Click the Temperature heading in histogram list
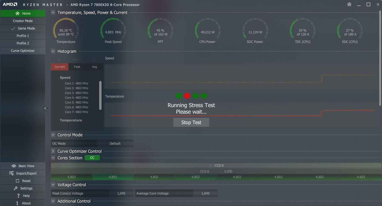This screenshot has height=206, width=382. (71, 120)
